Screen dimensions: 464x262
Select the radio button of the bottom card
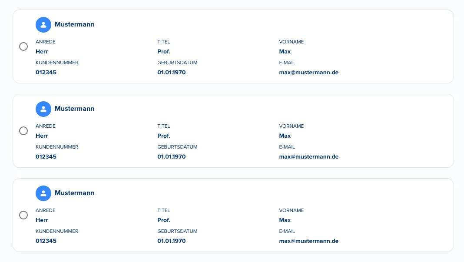23,215
